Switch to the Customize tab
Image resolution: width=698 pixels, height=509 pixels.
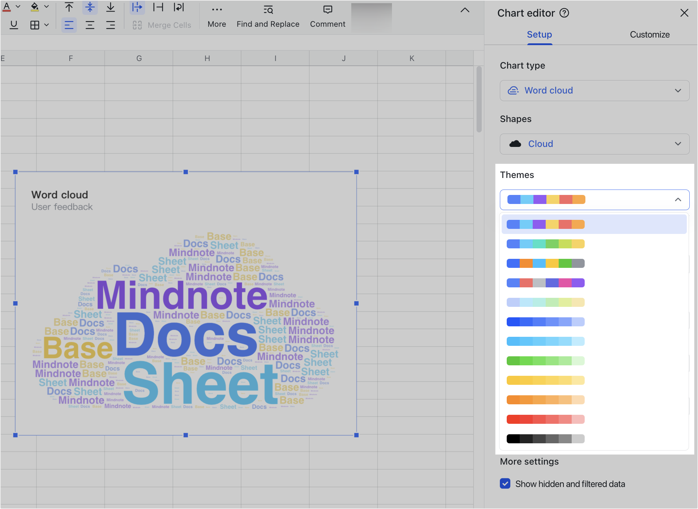pos(649,35)
